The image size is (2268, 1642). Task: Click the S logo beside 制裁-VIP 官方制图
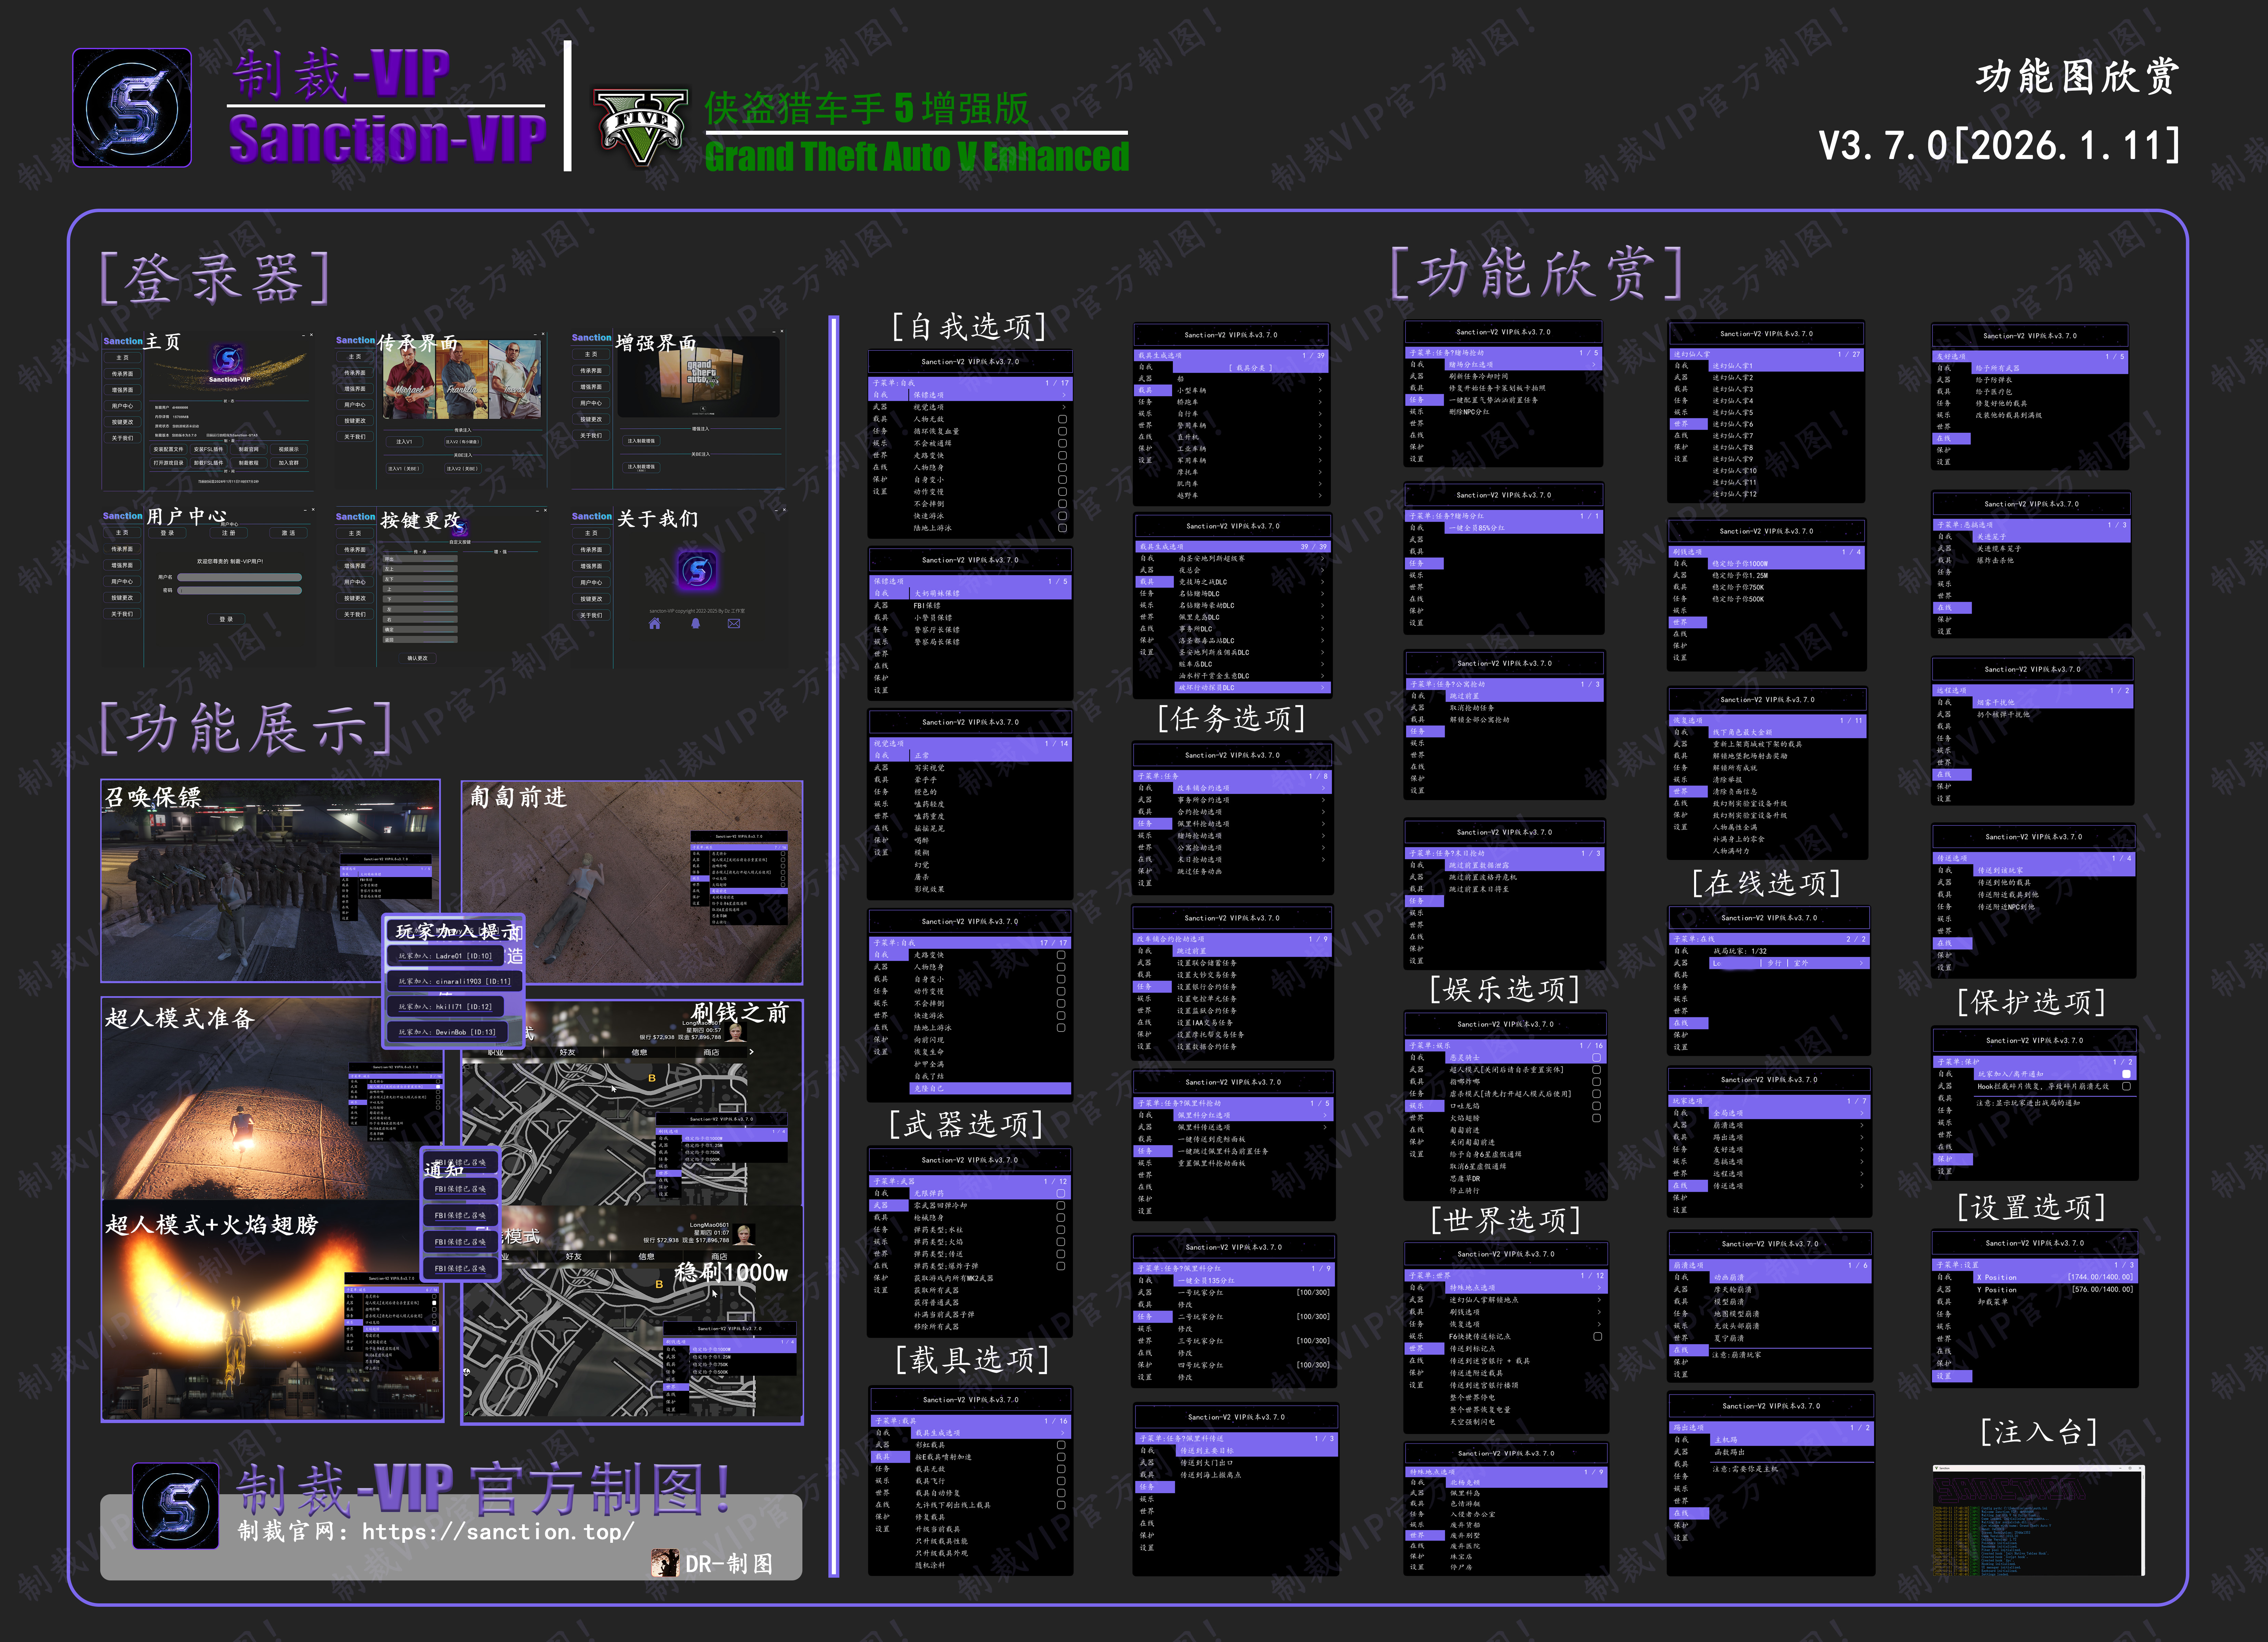point(176,1506)
